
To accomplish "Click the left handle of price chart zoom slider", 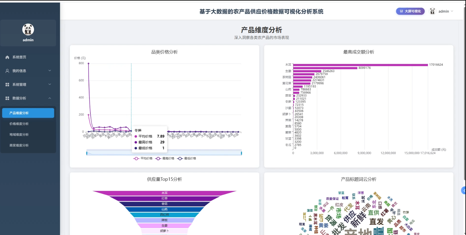I will [87, 153].
